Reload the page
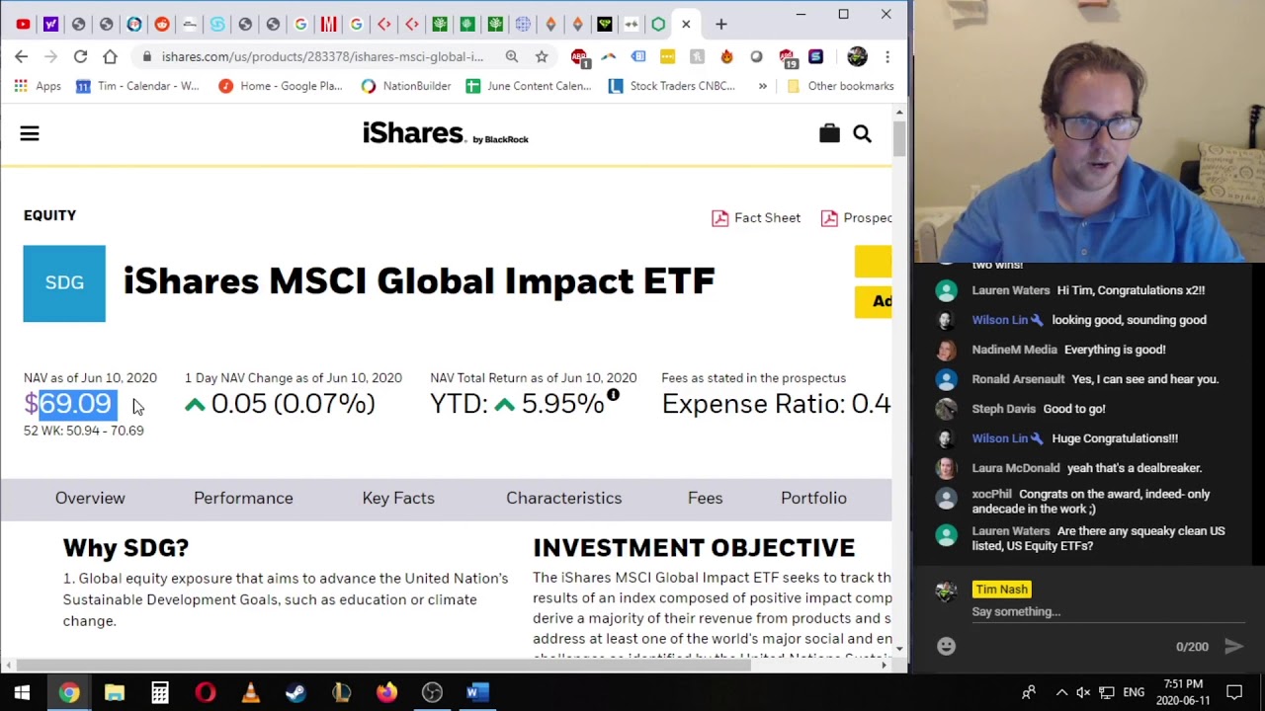The height and width of the screenshot is (711, 1265). click(x=80, y=56)
